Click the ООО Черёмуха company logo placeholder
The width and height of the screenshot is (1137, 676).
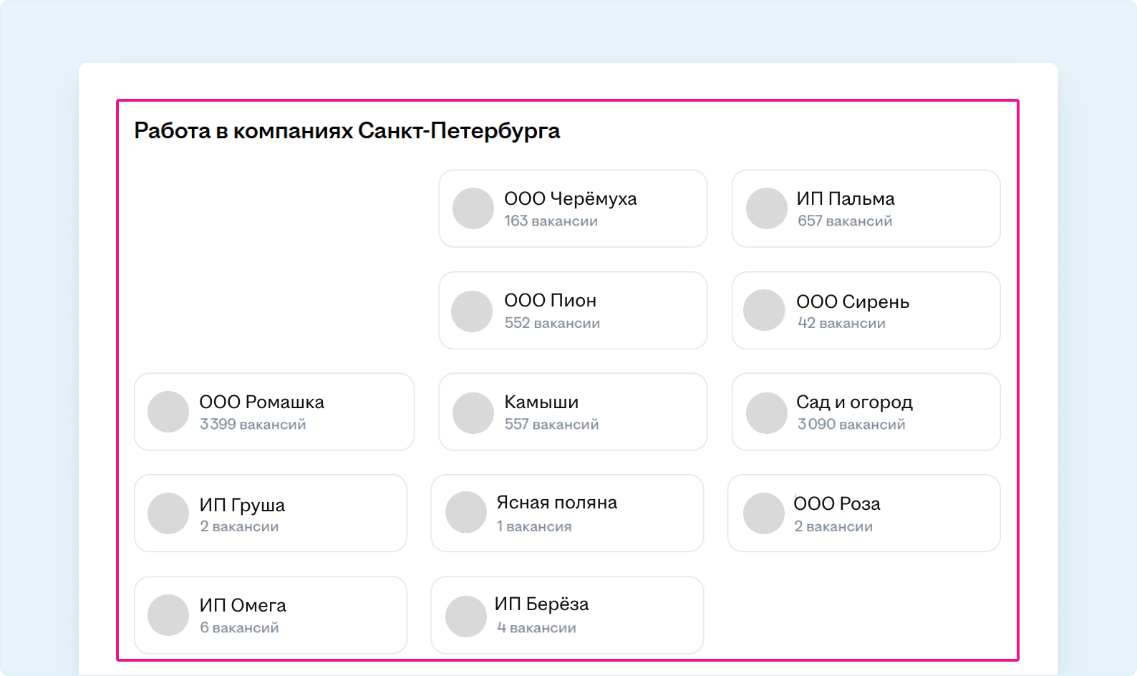coord(473,208)
